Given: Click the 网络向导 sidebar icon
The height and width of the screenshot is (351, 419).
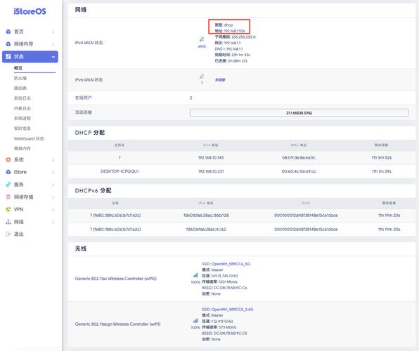Looking at the screenshot, I should [x=8, y=44].
